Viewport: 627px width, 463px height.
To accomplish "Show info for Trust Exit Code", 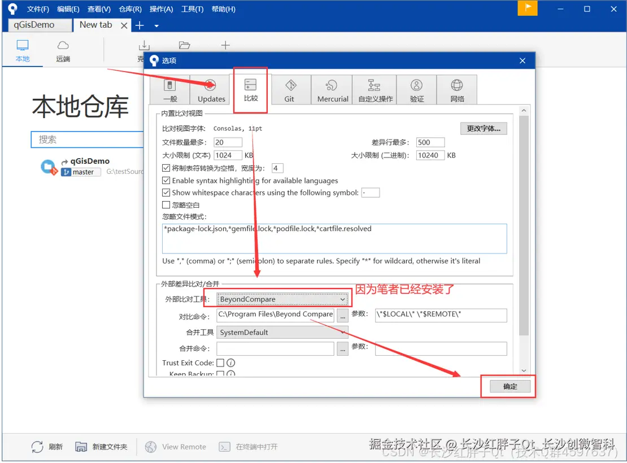I will point(231,362).
